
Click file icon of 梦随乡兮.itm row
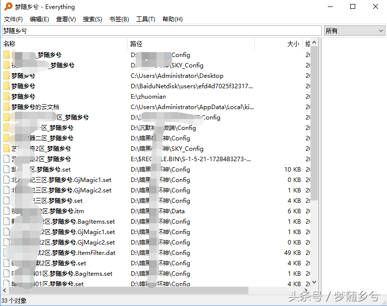pyautogui.click(x=6, y=211)
